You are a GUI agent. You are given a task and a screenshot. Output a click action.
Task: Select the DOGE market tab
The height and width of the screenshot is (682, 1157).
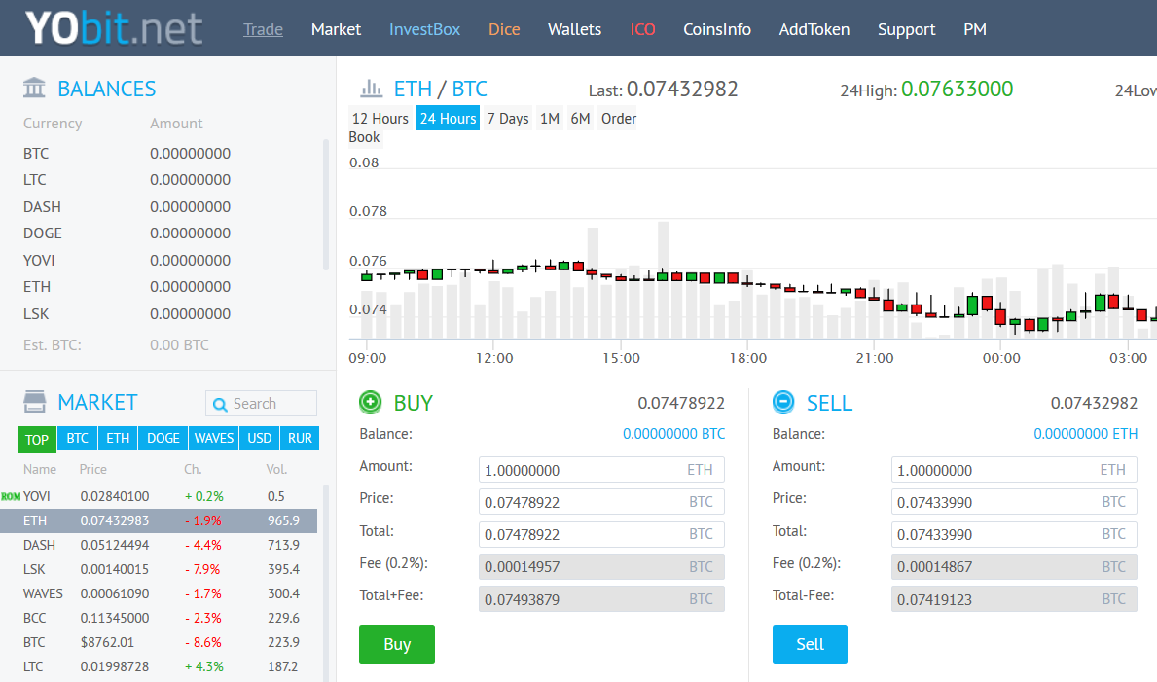[163, 438]
